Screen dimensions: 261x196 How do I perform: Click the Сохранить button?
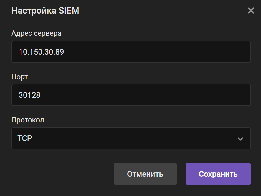click(218, 174)
